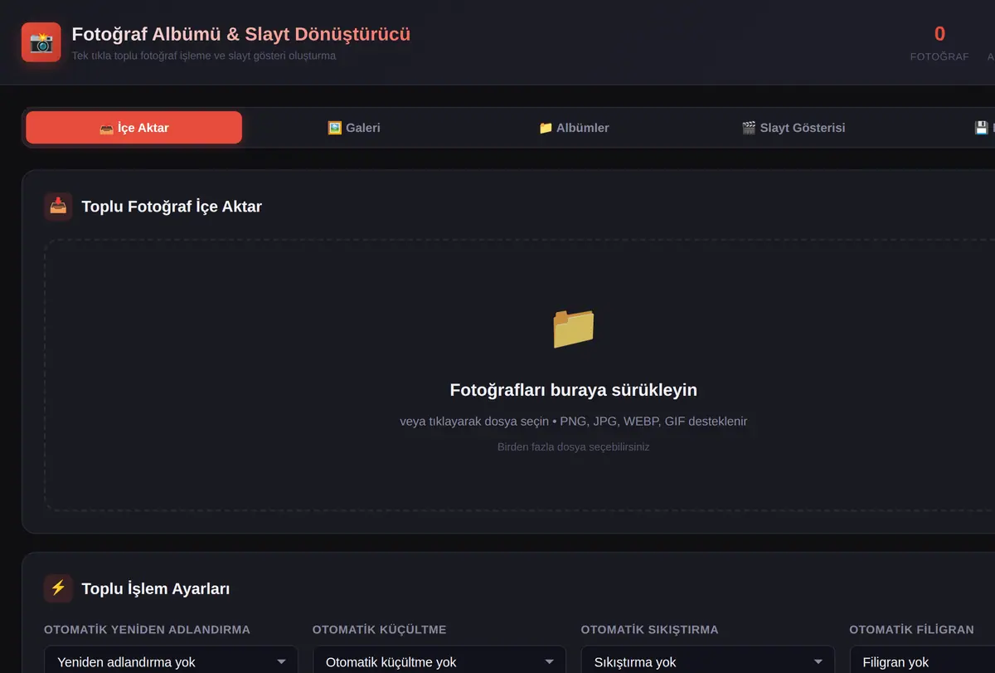Open the Filigran yok dropdown

(920, 661)
